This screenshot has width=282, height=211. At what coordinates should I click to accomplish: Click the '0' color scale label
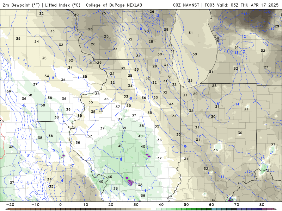click(60, 205)
